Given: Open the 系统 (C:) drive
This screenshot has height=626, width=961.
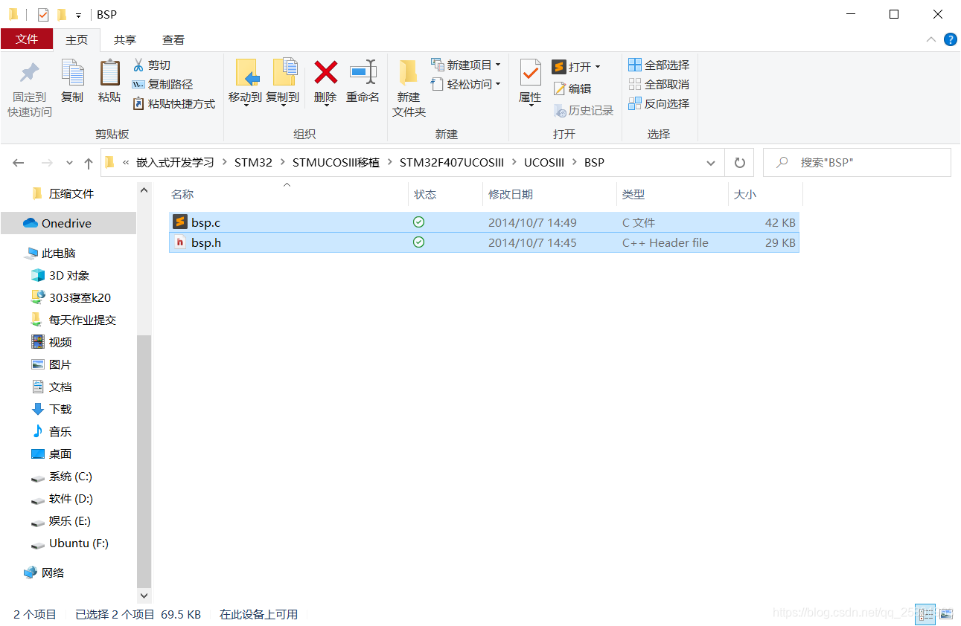Looking at the screenshot, I should pyautogui.click(x=70, y=476).
